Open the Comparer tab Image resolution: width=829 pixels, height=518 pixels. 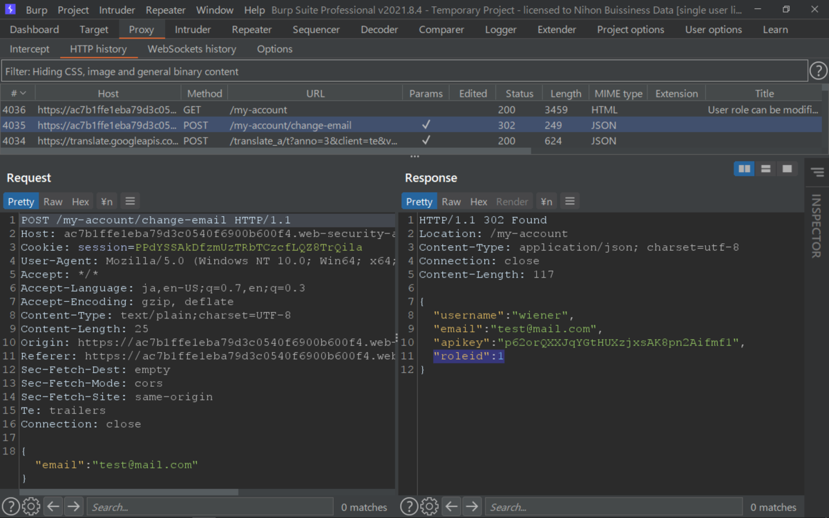[x=441, y=30]
